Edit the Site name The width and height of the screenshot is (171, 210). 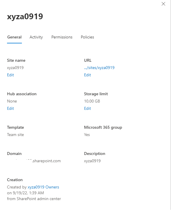(10, 75)
